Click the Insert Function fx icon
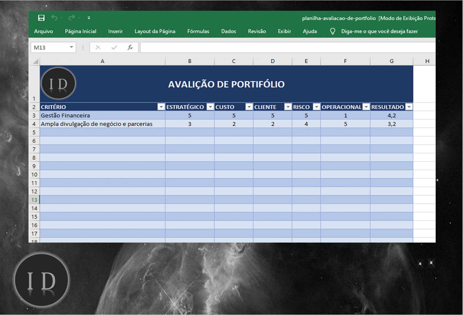 (130, 47)
